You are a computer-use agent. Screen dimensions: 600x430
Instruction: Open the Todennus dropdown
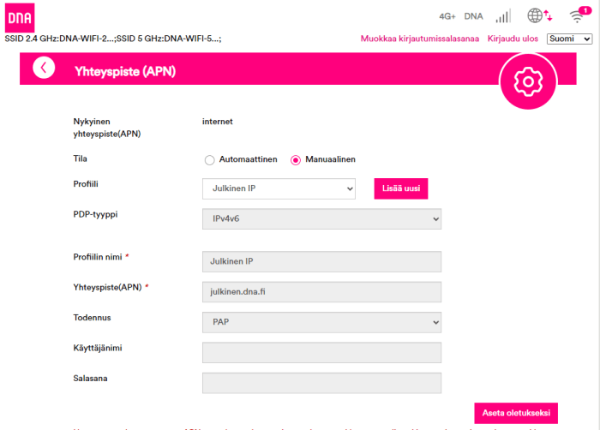(x=321, y=322)
